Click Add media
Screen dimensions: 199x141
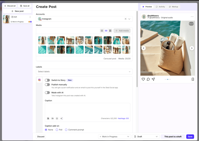[122, 31]
